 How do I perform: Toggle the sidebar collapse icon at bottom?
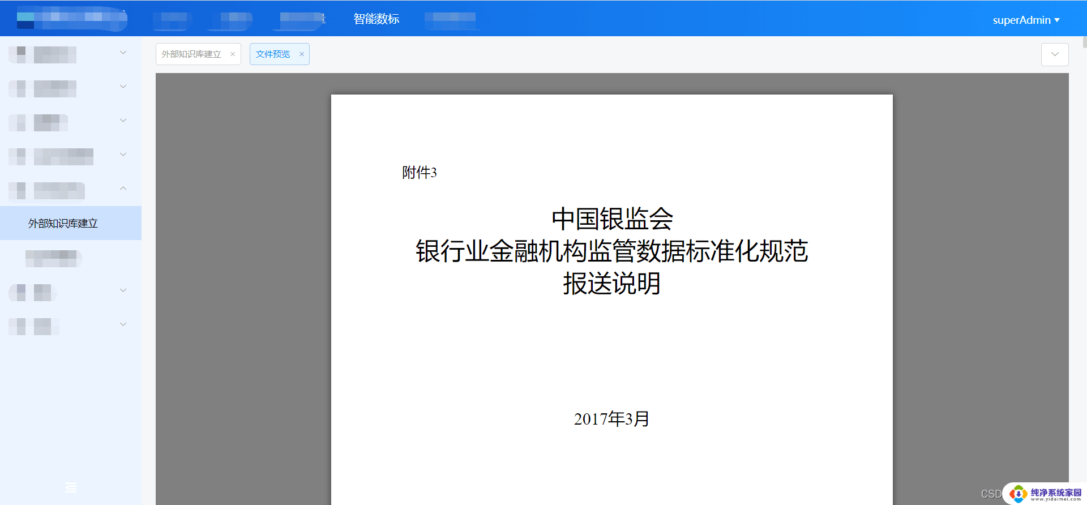(x=71, y=487)
